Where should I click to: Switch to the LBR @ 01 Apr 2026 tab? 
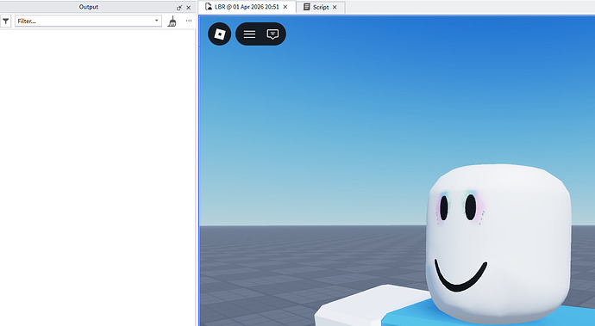[247, 7]
